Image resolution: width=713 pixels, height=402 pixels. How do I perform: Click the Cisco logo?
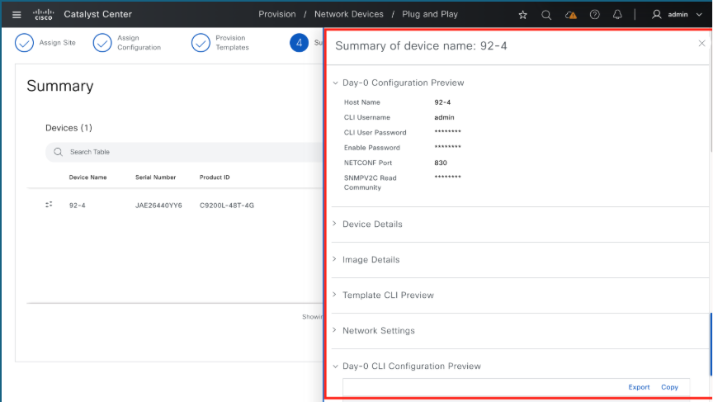pyautogui.click(x=44, y=15)
